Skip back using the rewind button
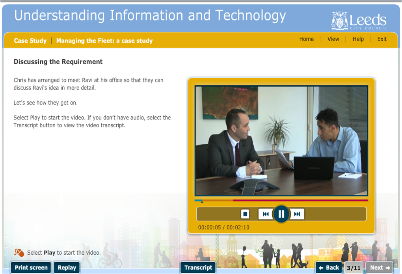The image size is (402, 274). 266,214
